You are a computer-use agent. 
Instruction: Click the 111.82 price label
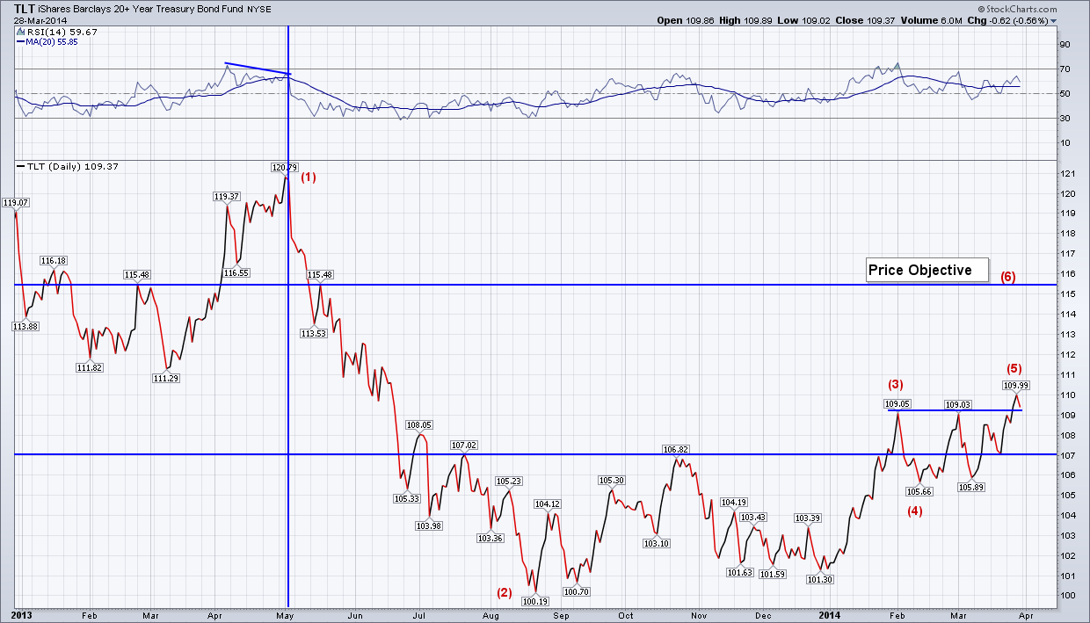[91, 367]
